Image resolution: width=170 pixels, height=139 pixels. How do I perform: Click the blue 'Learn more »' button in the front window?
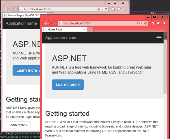[68, 85]
